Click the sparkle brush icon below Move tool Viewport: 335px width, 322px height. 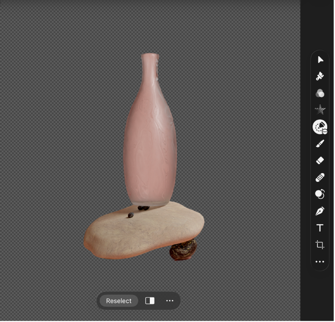[320, 77]
